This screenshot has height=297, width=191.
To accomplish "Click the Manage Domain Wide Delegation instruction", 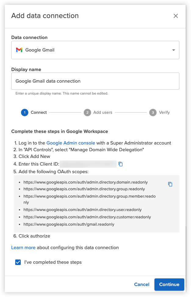I will pos(79,150).
